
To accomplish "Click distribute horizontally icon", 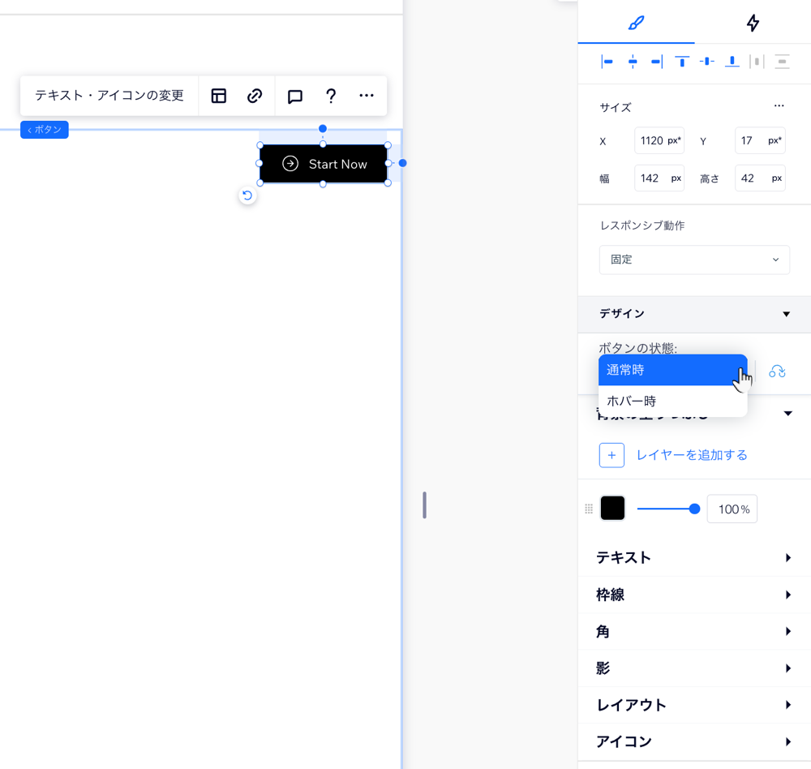I will pos(757,62).
